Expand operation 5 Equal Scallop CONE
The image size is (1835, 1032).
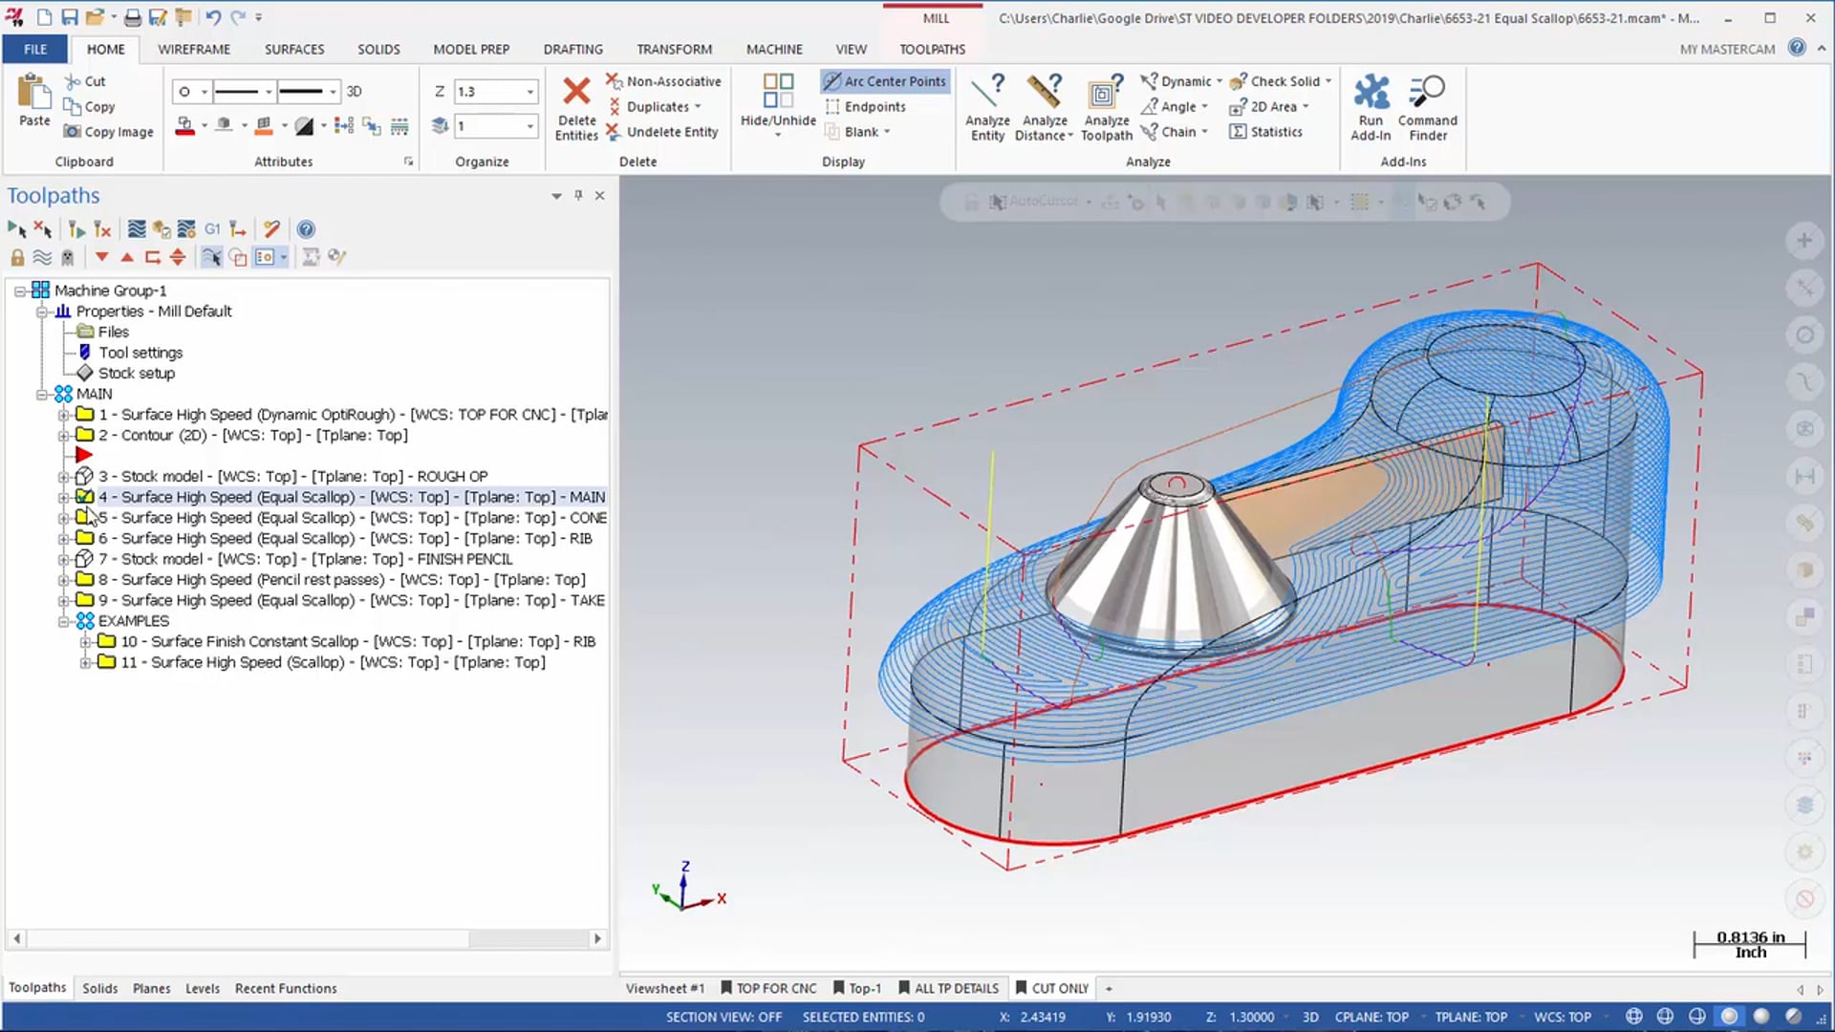(63, 518)
